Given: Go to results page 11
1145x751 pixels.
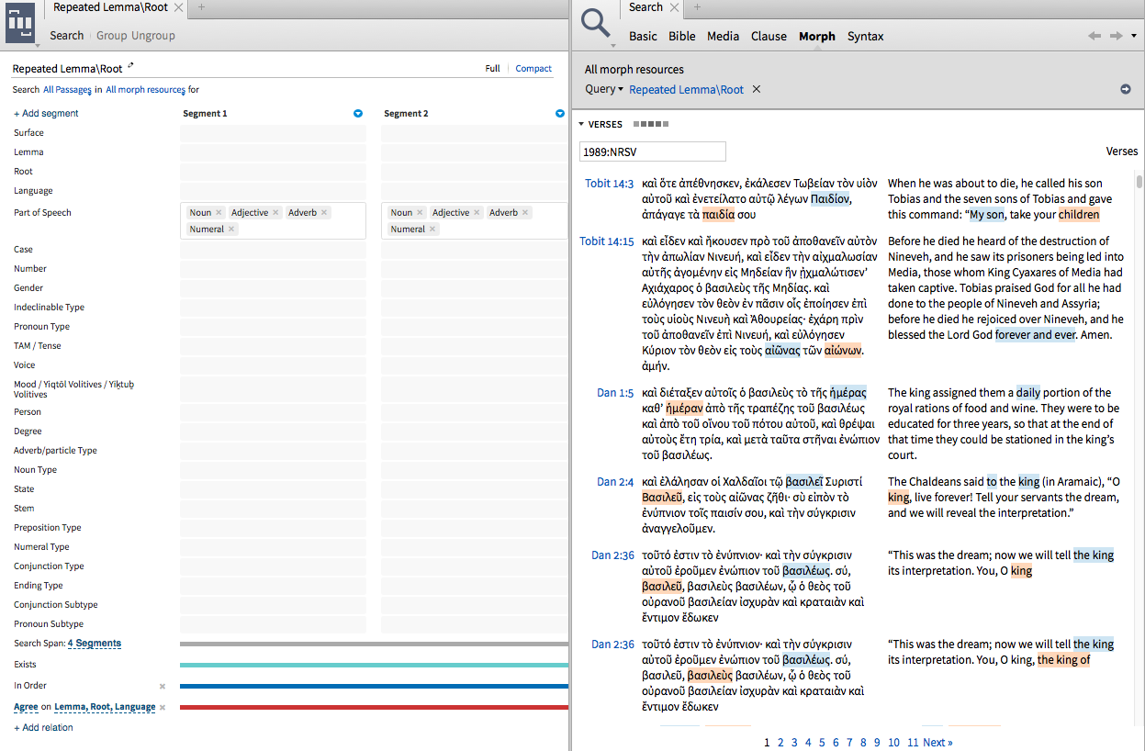Looking at the screenshot, I should (913, 742).
